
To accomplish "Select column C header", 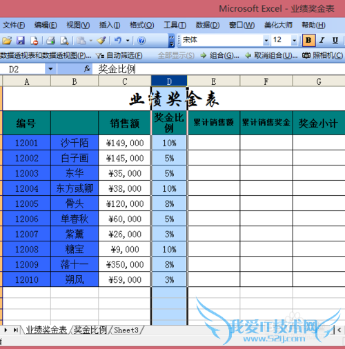I will 125,81.
